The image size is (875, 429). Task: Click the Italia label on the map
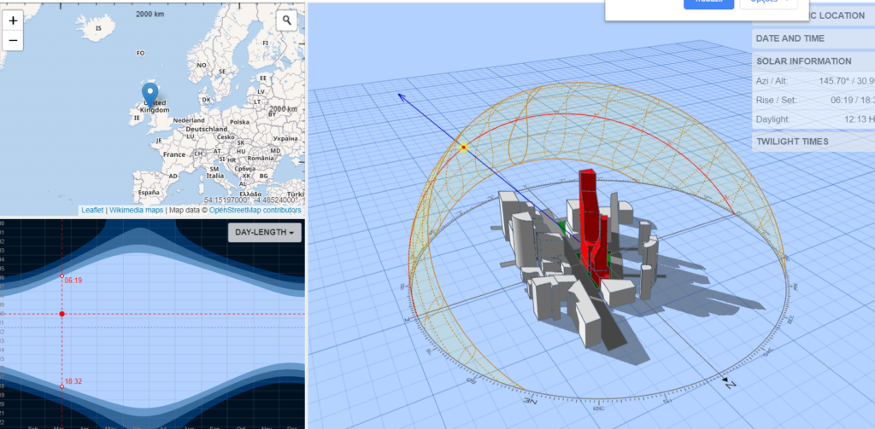214,176
